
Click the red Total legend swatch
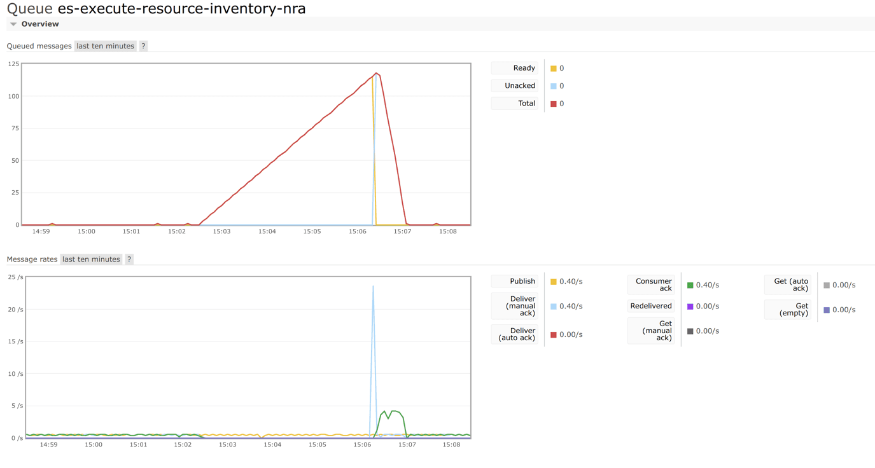pyautogui.click(x=554, y=104)
